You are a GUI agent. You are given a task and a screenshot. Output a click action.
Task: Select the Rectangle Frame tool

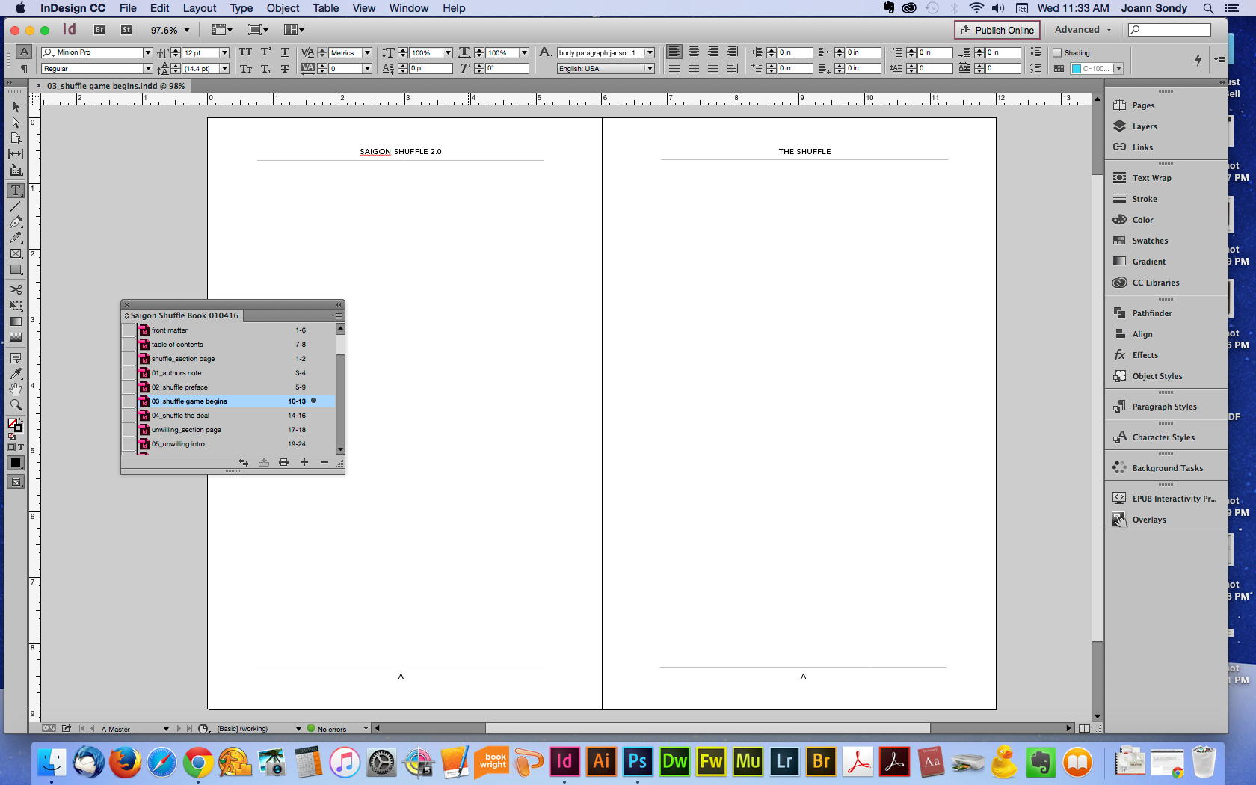16,253
